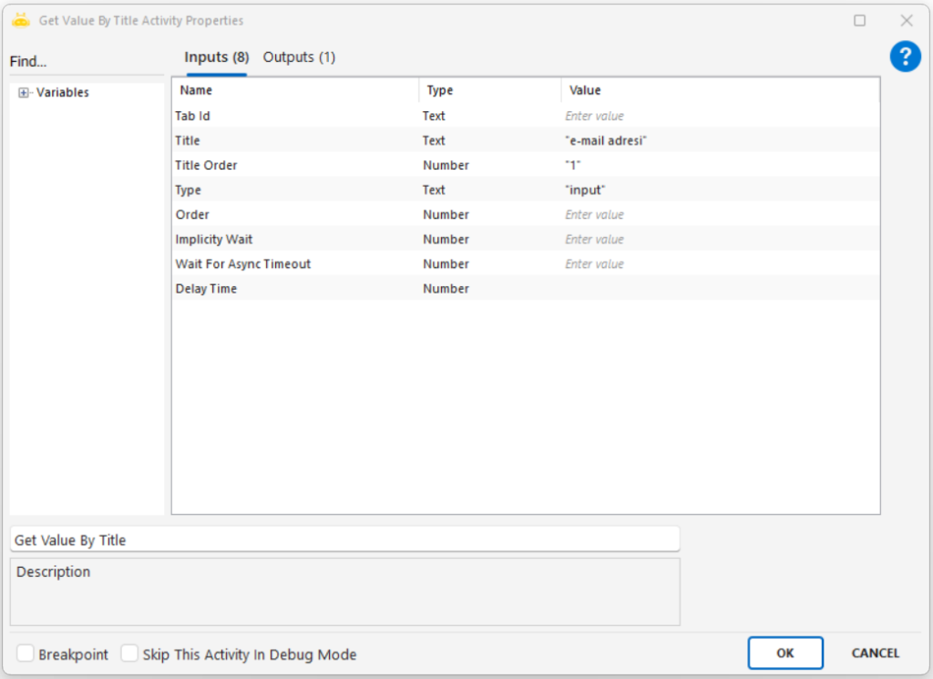This screenshot has width=933, height=679.
Task: Click the Wait For Async Timeout value
Action: click(x=720, y=264)
